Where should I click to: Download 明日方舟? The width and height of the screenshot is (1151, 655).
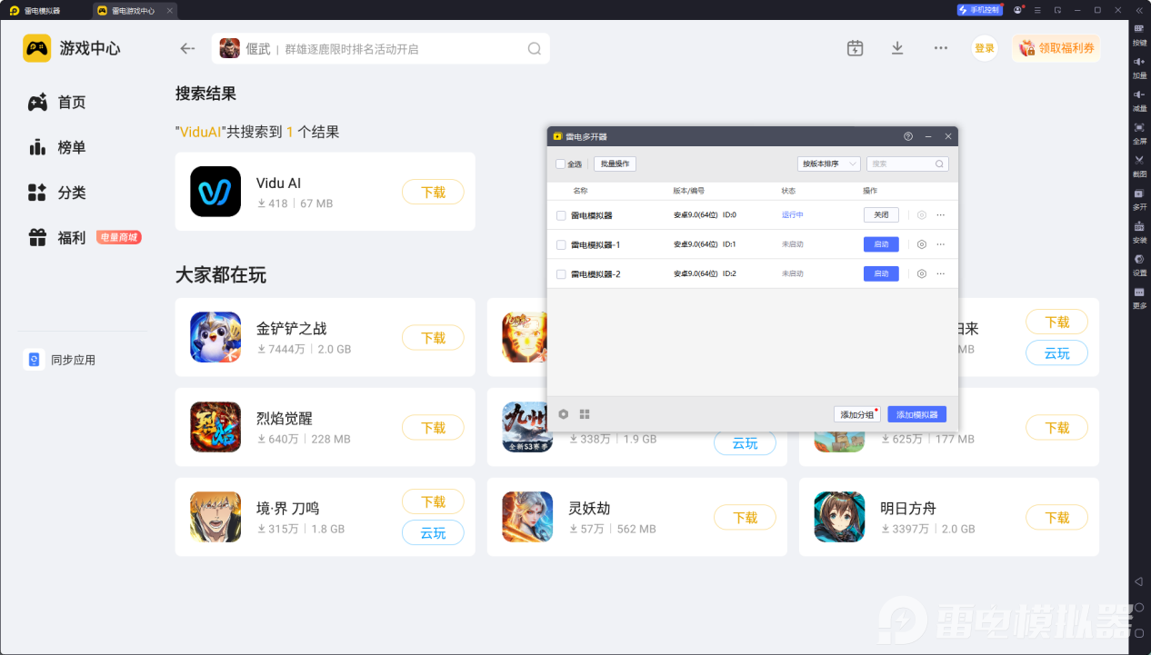point(1056,517)
